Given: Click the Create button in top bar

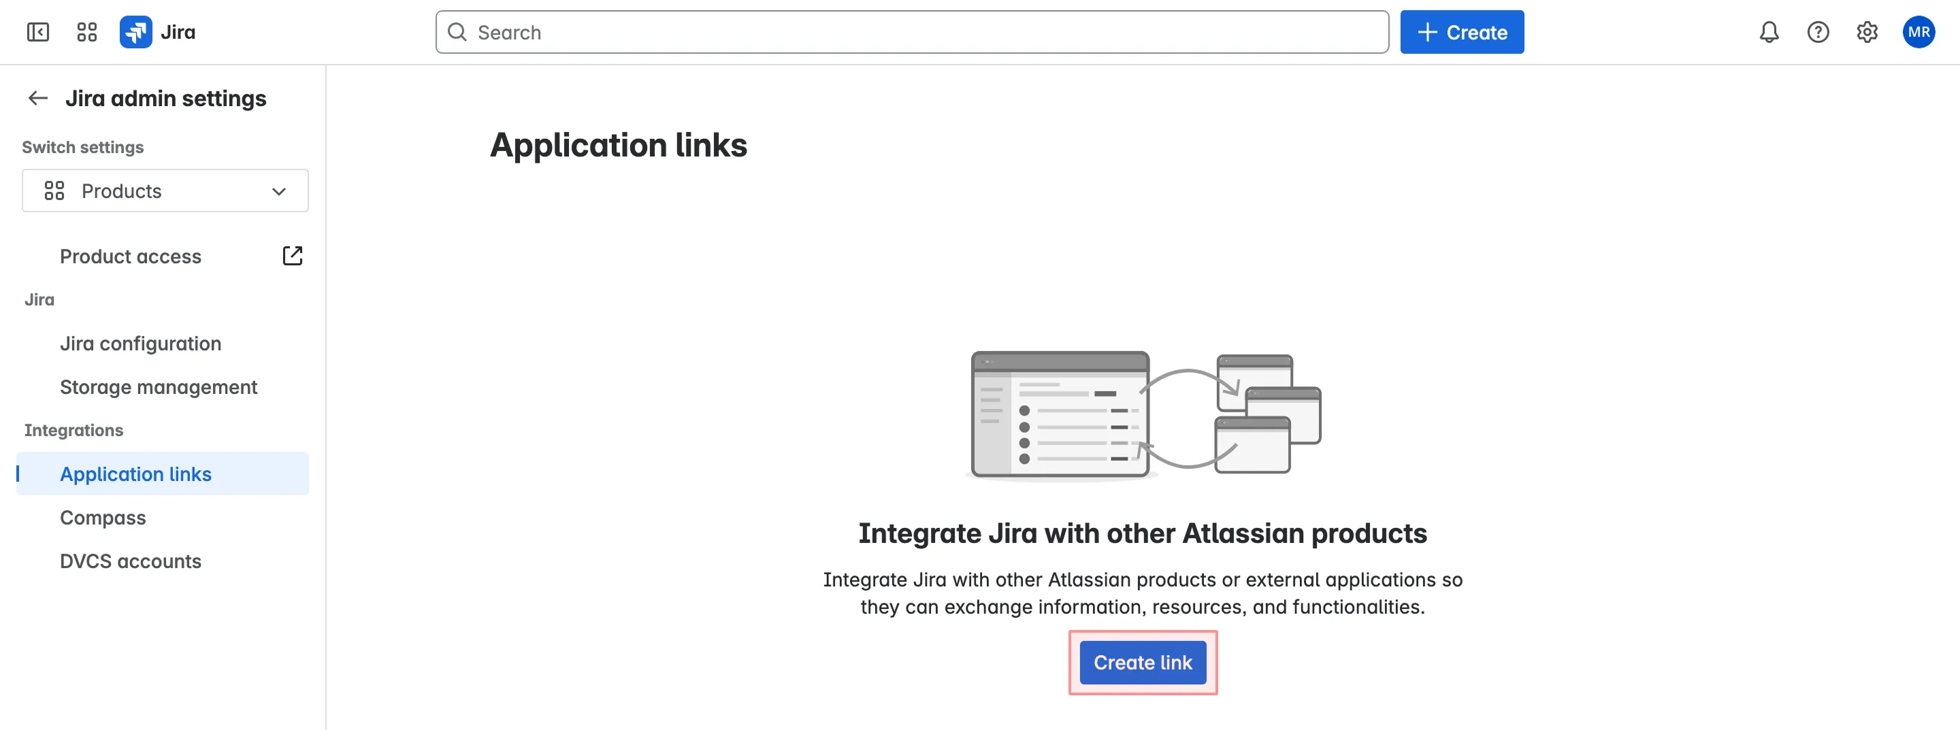Looking at the screenshot, I should 1461,32.
